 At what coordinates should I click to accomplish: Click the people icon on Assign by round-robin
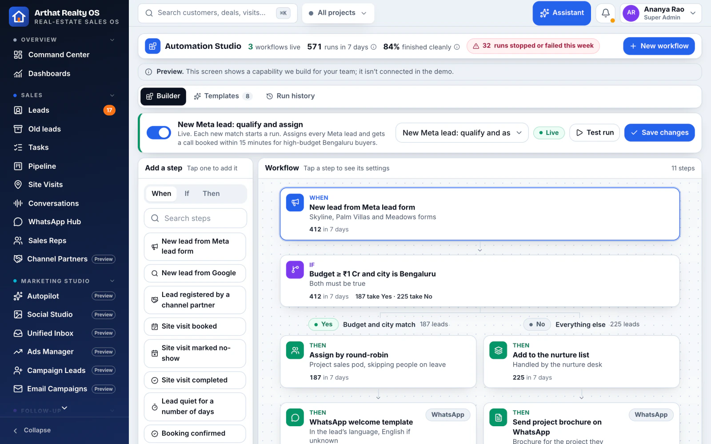295,350
